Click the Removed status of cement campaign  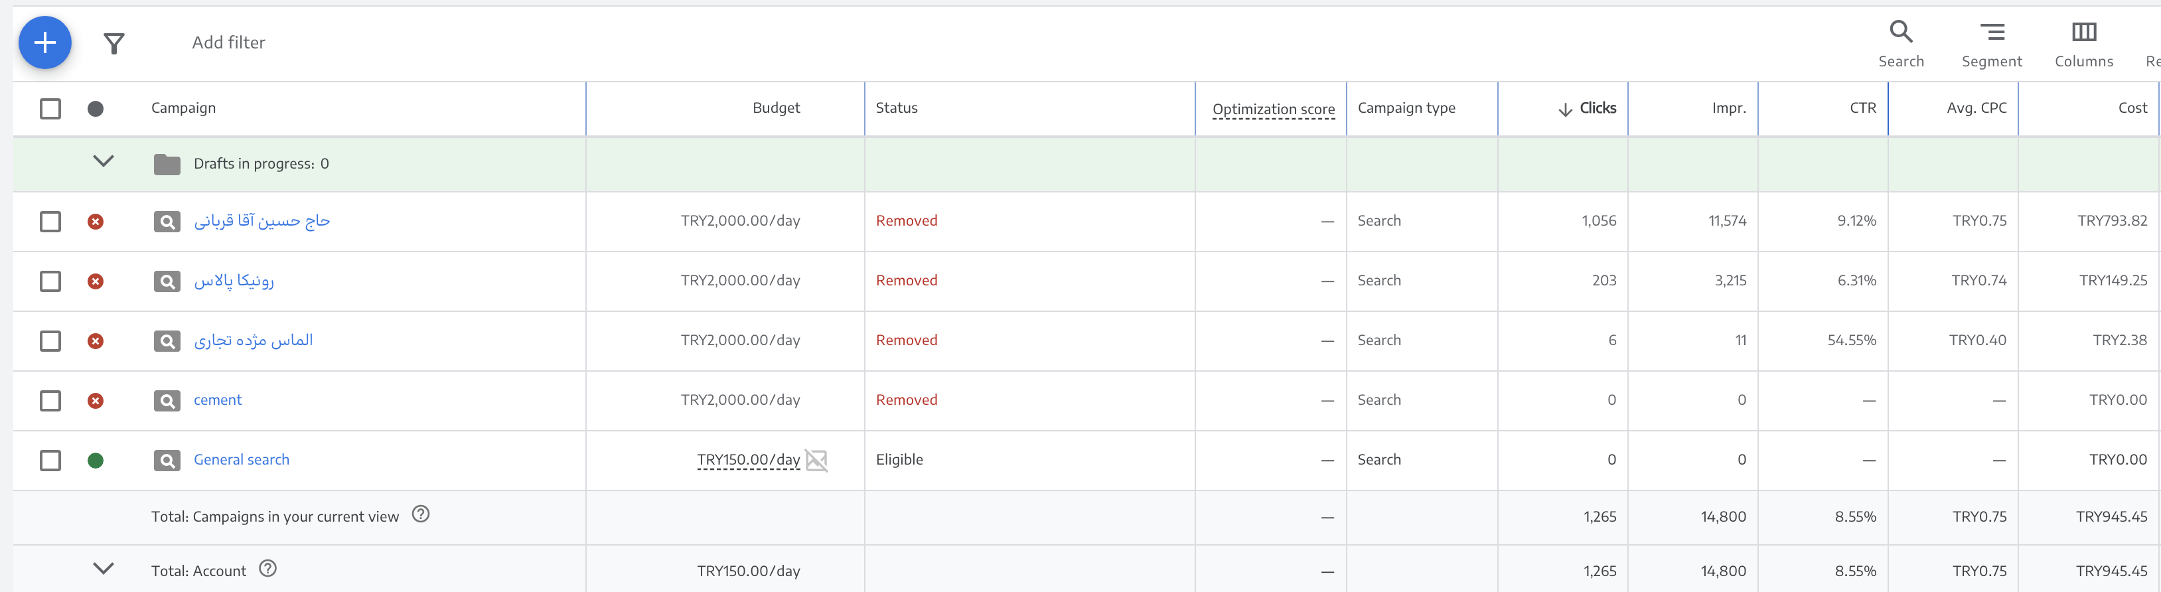(x=907, y=400)
